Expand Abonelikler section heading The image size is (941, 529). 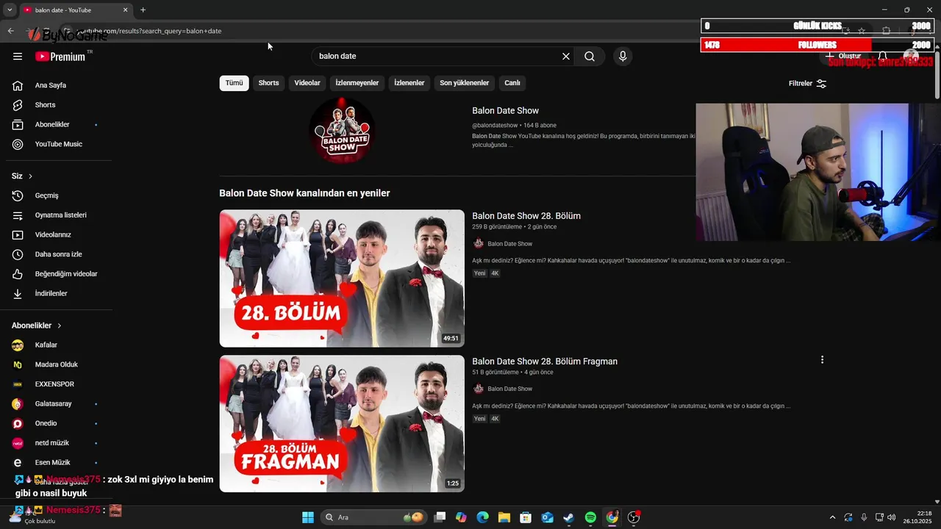click(37, 325)
